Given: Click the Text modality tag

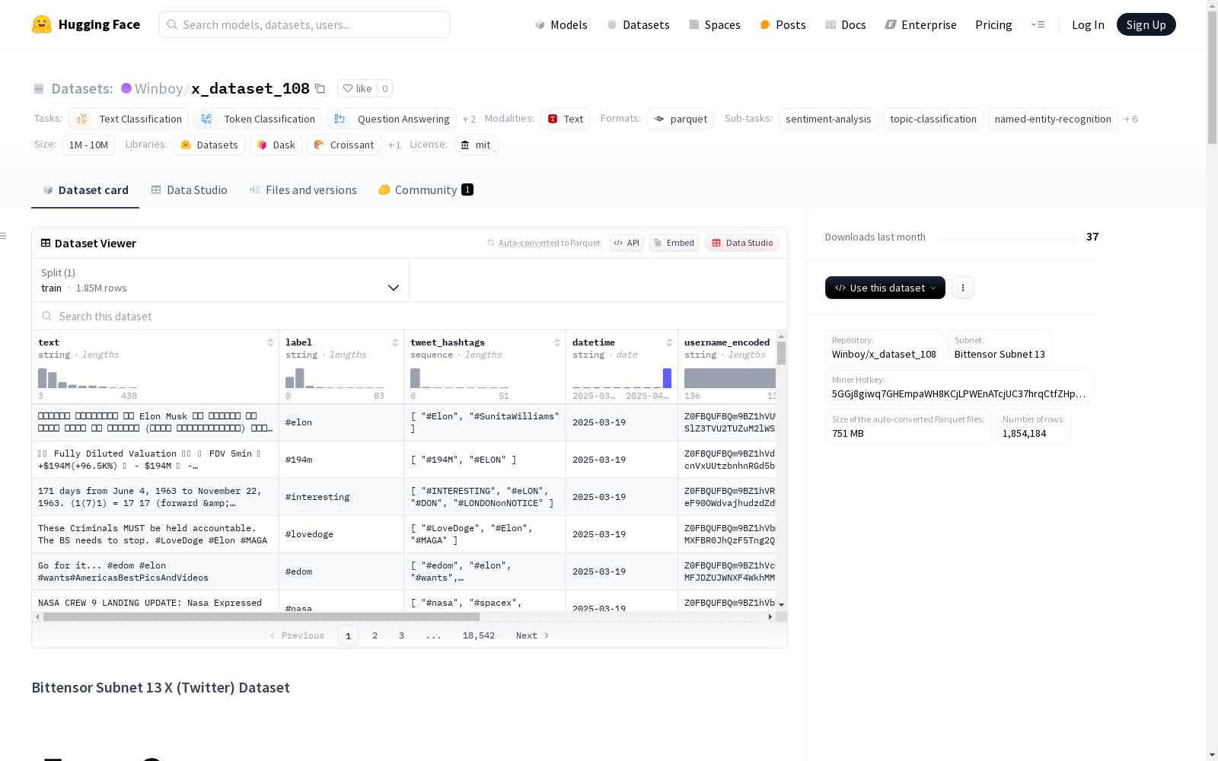Looking at the screenshot, I should click(566, 119).
